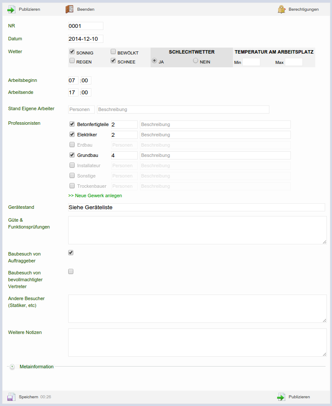Open Berechtigungen via the lock icon
Viewport: 332px width, 406px height.
click(x=281, y=9)
